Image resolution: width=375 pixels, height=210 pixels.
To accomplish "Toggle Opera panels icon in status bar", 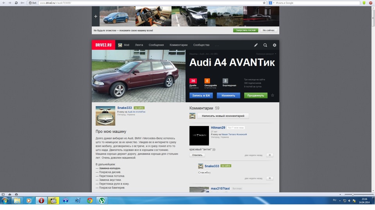I will tap(3, 194).
